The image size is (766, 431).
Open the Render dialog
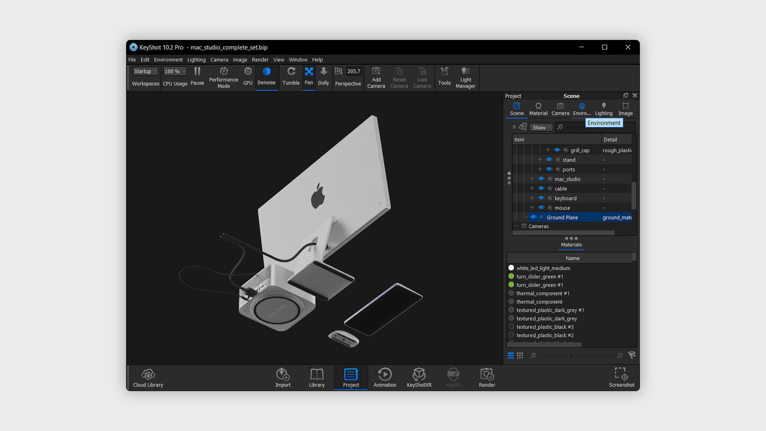[x=487, y=378]
